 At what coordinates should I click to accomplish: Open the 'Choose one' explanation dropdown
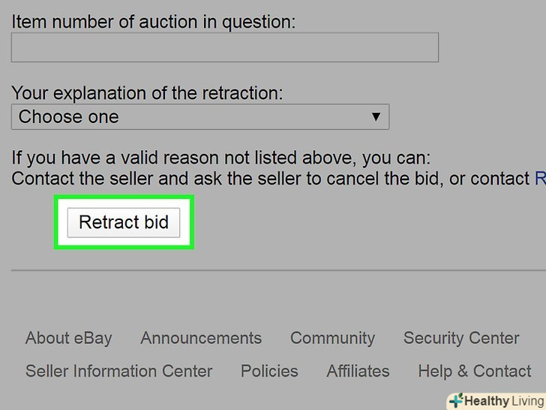[x=199, y=117]
